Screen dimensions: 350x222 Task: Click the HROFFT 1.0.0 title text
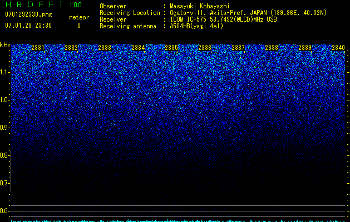pos(43,4)
